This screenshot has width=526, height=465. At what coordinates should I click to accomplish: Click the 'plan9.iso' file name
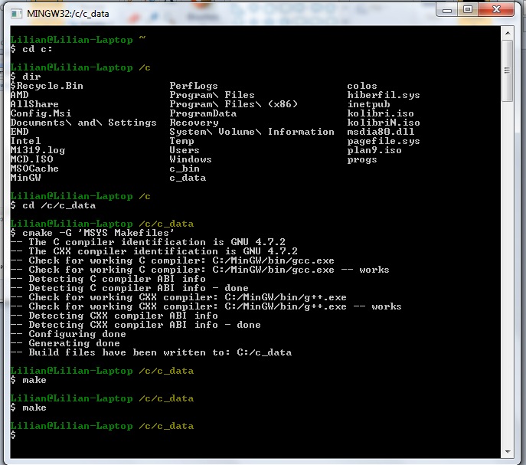[374, 150]
